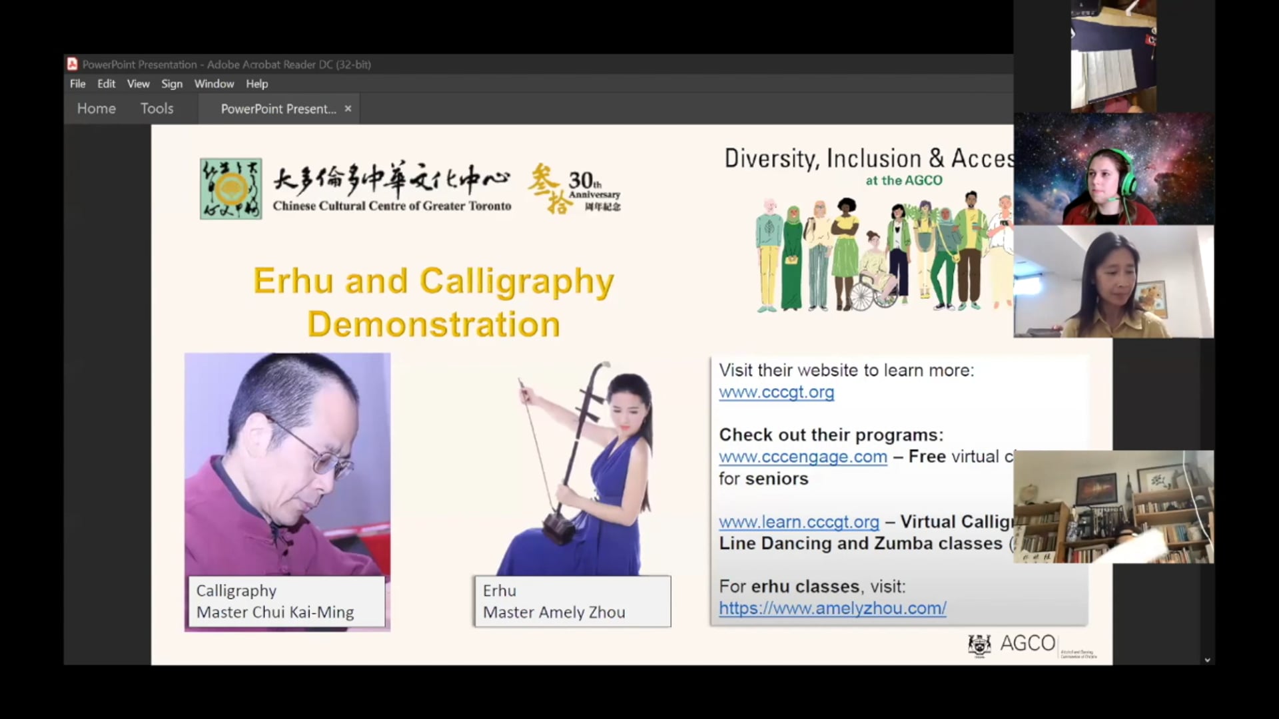Switch to the Tools tab
This screenshot has height=719, width=1279.
click(x=157, y=109)
